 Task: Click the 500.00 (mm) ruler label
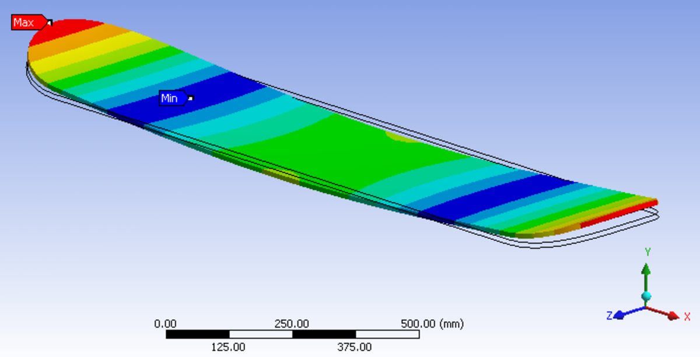[x=432, y=324]
